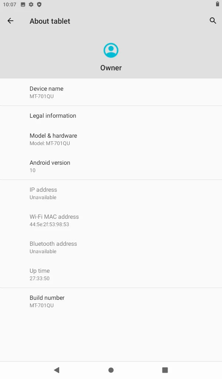This screenshot has height=379, width=222.
Task: Tap the Wi-Fi MAC address entry
Action: pyautogui.click(x=111, y=220)
